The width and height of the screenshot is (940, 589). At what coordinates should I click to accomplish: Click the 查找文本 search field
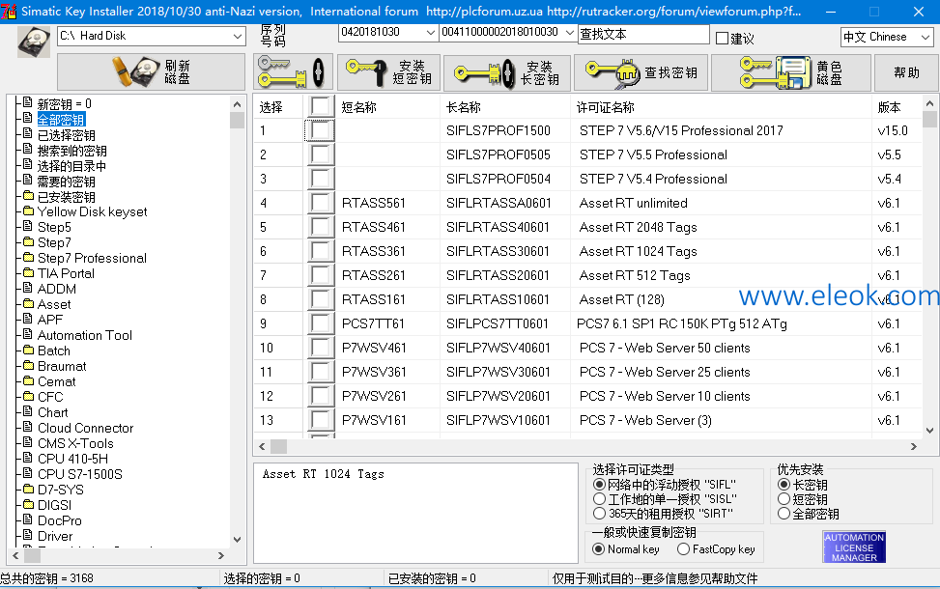[643, 34]
